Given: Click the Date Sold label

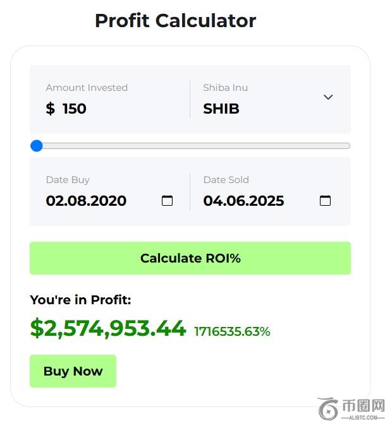Looking at the screenshot, I should point(226,180).
